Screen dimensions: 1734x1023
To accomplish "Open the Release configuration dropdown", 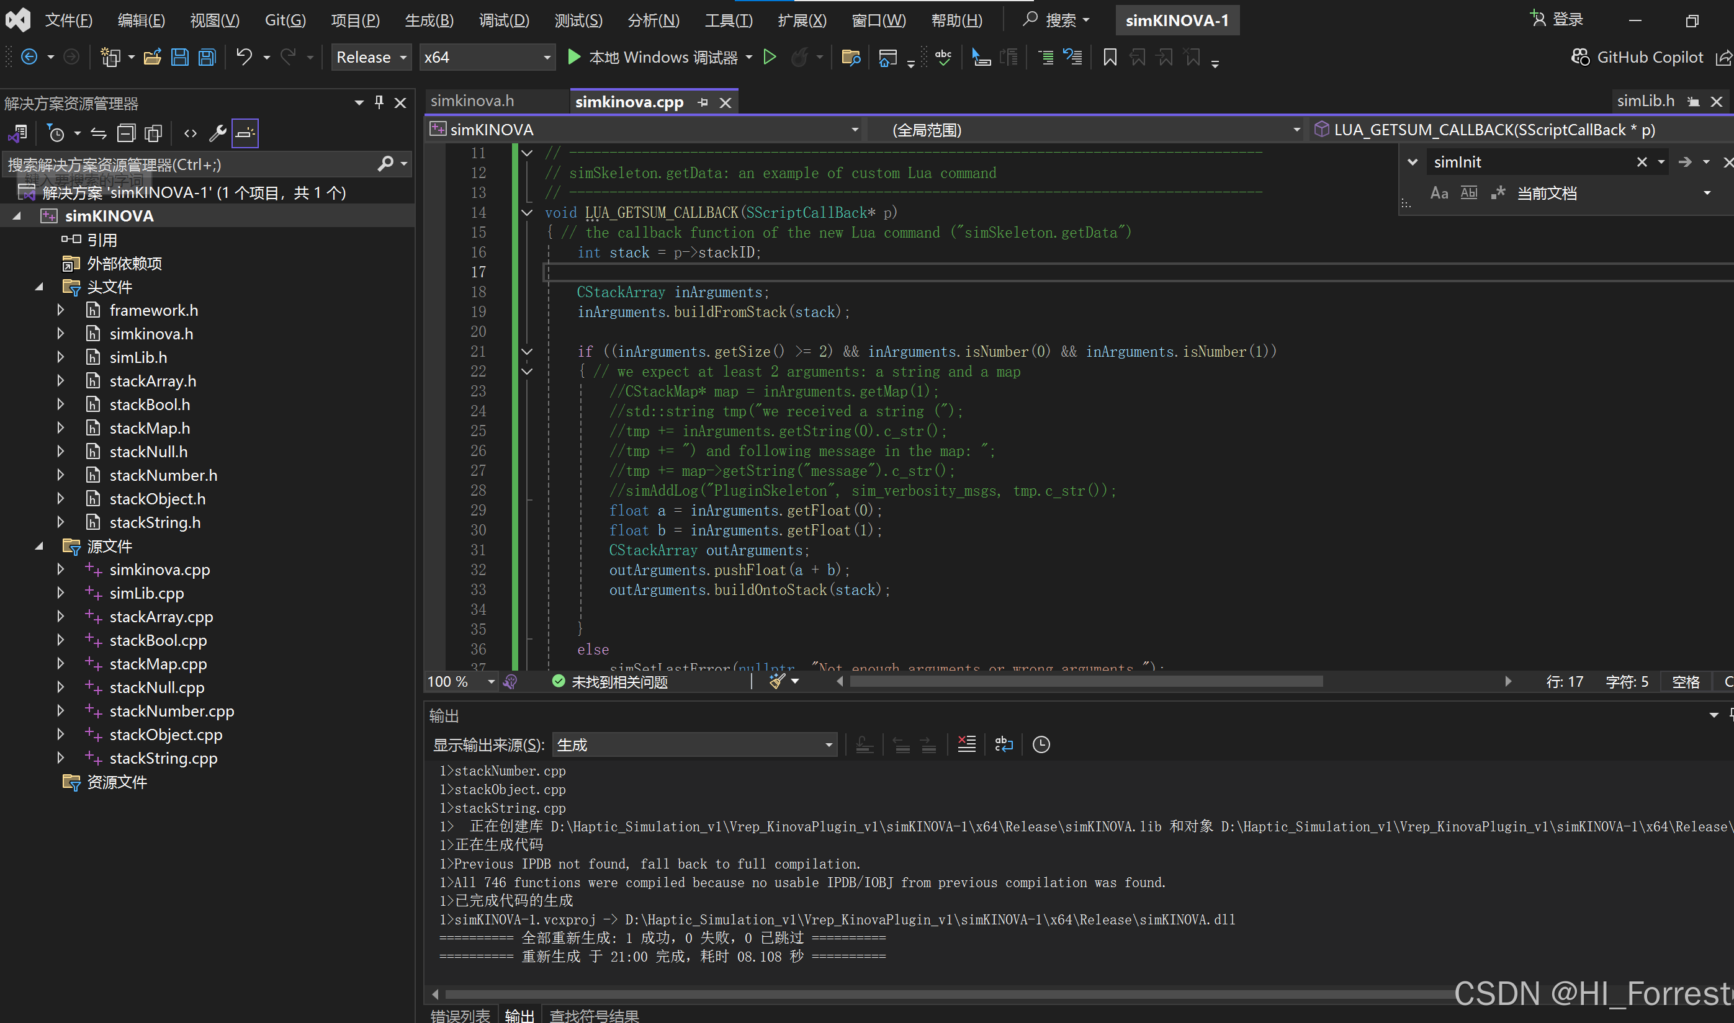I will point(372,57).
